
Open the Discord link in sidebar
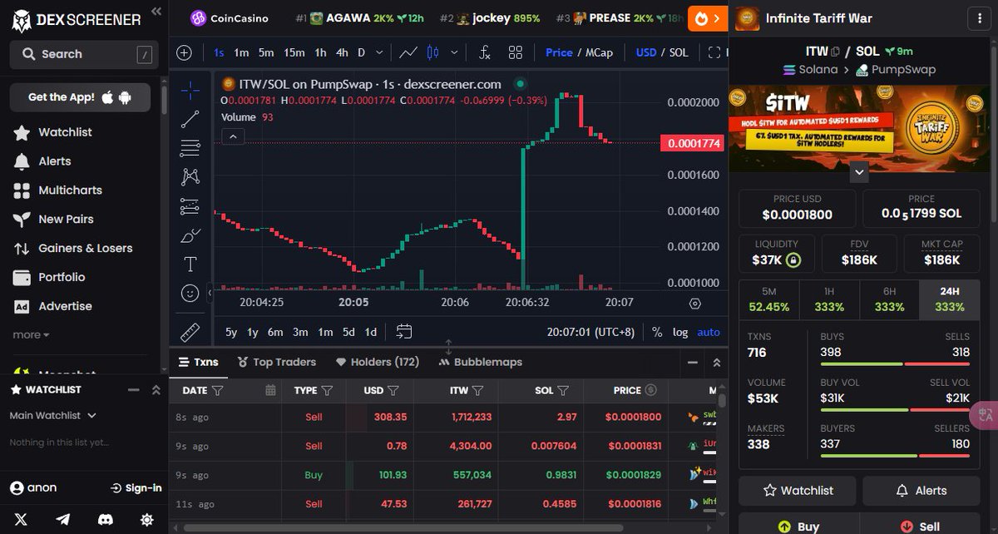point(105,519)
